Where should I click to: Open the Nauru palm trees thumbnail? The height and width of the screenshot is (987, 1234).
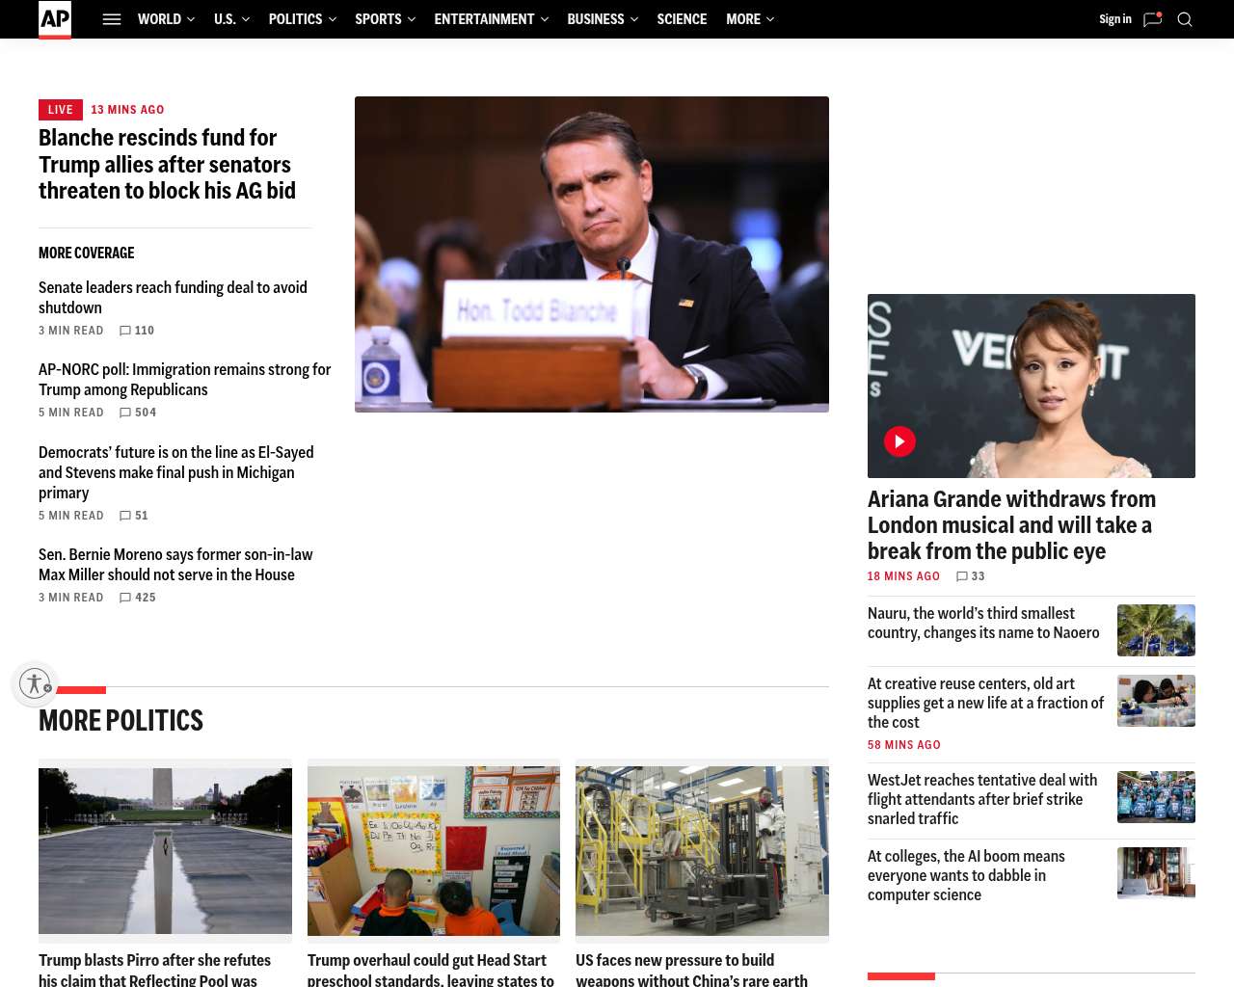point(1156,630)
